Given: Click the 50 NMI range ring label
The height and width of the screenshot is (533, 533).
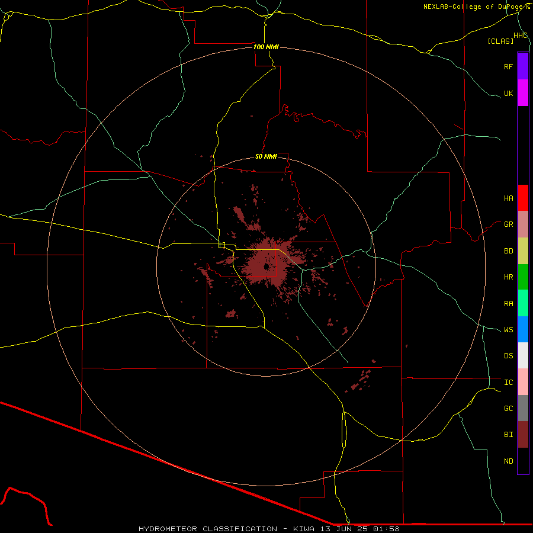Looking at the screenshot, I should 266,156.
